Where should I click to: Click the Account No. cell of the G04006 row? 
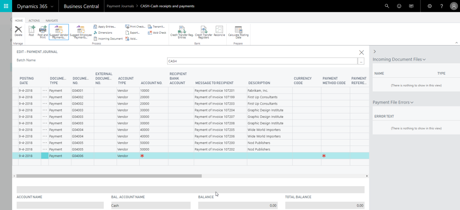(x=153, y=156)
